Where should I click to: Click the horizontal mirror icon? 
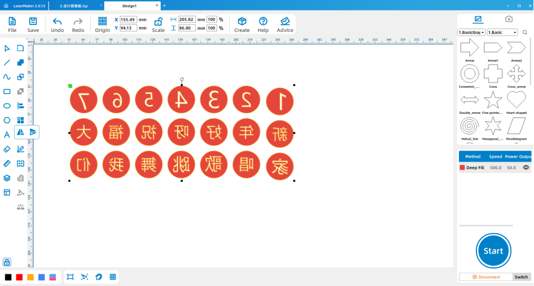coord(20,132)
